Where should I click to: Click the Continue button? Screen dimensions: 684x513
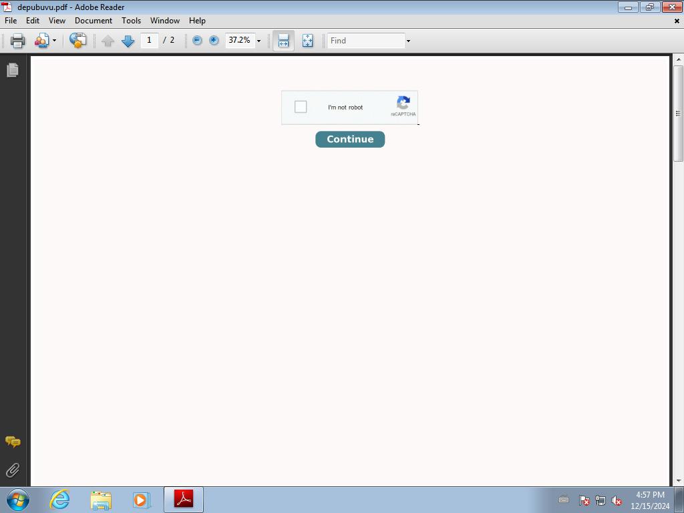coord(350,139)
